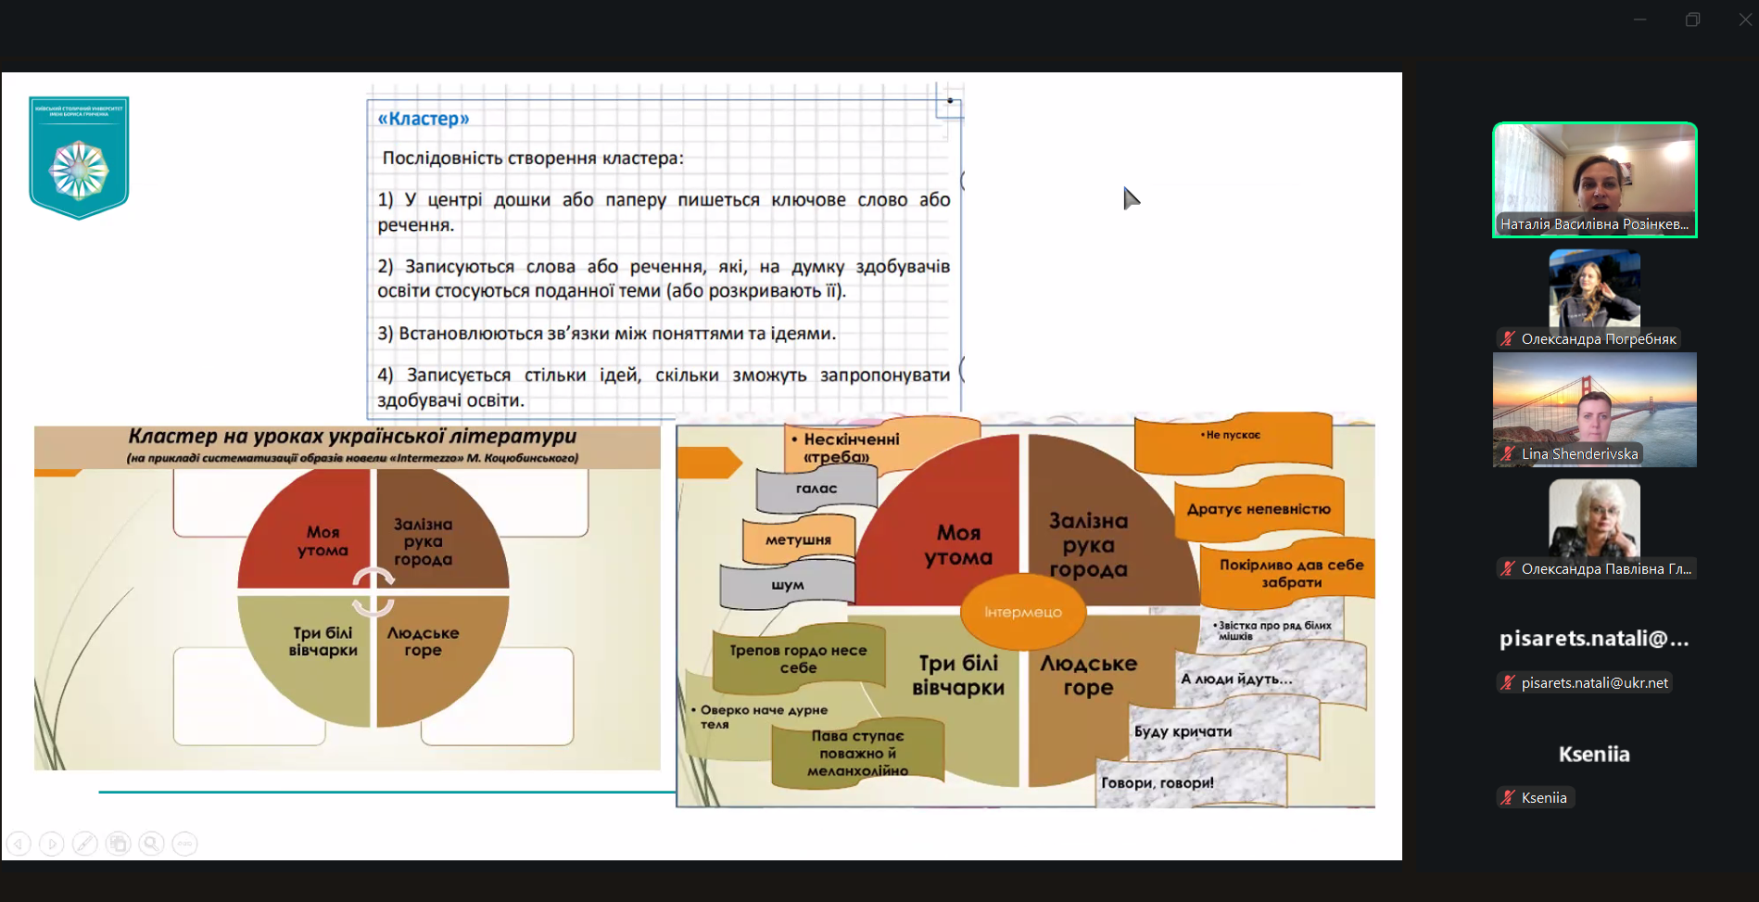Click the university shield logo on slide
The image size is (1759, 902).
pyautogui.click(x=79, y=158)
